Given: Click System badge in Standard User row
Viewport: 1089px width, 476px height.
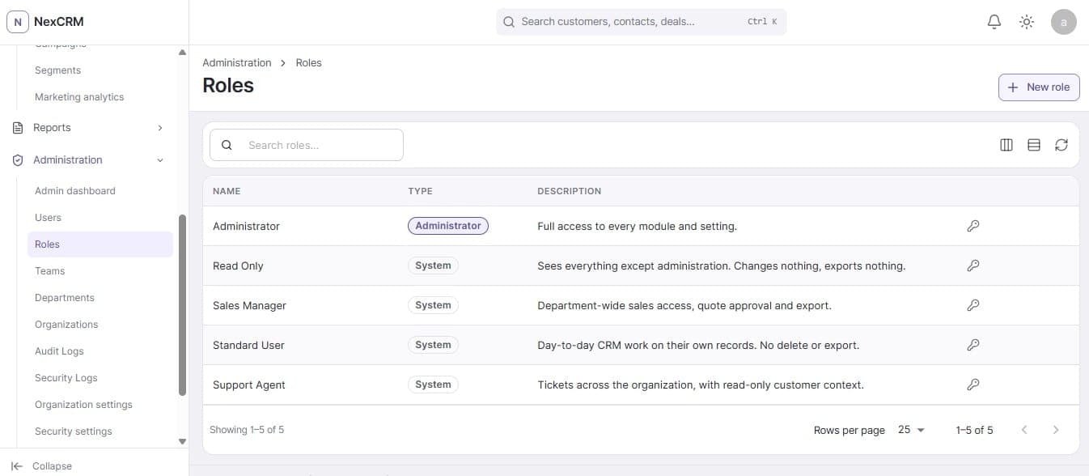Looking at the screenshot, I should [433, 345].
